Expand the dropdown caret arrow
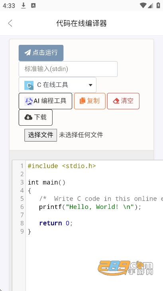The width and height of the screenshot is (163, 291). (x=90, y=85)
